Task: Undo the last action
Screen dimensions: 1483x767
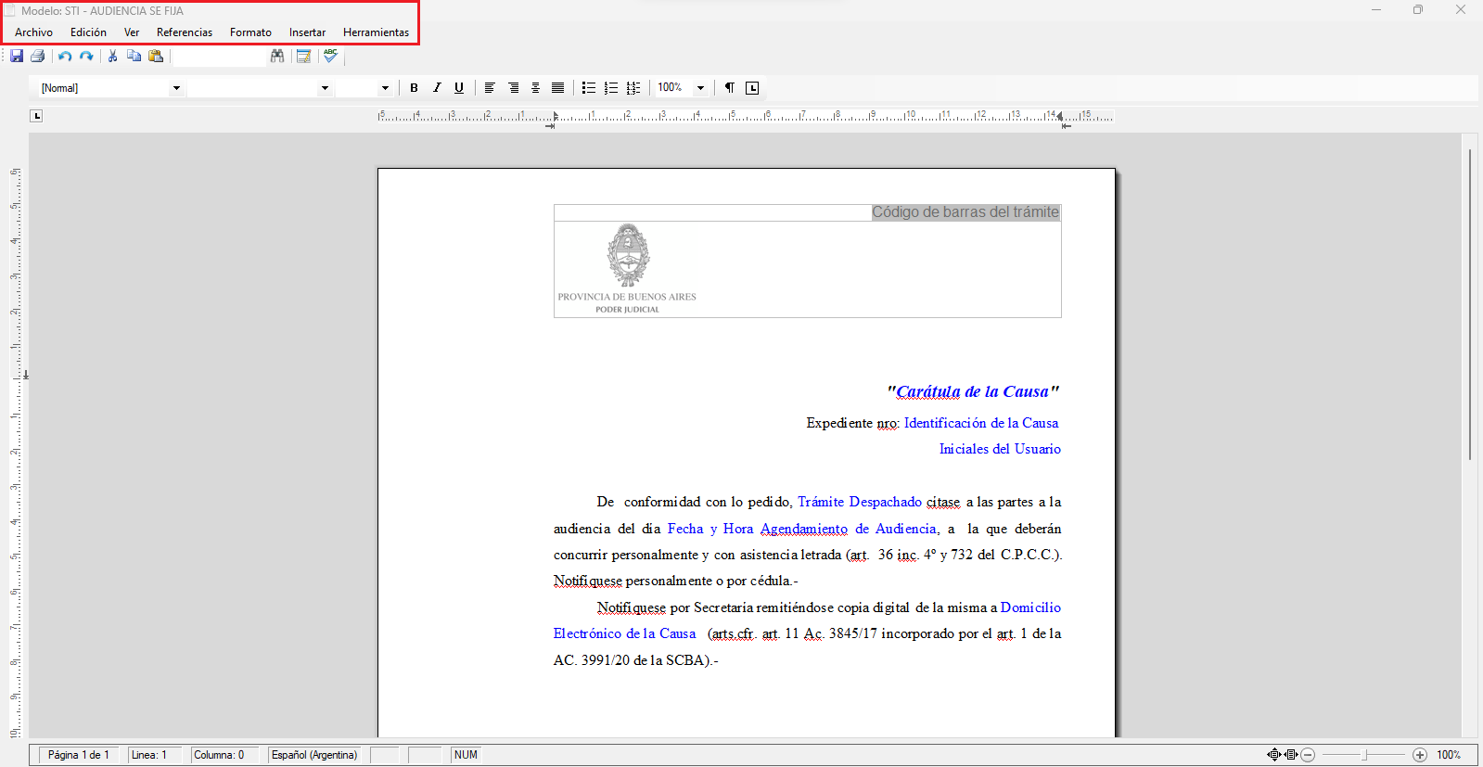Action: (x=65, y=57)
